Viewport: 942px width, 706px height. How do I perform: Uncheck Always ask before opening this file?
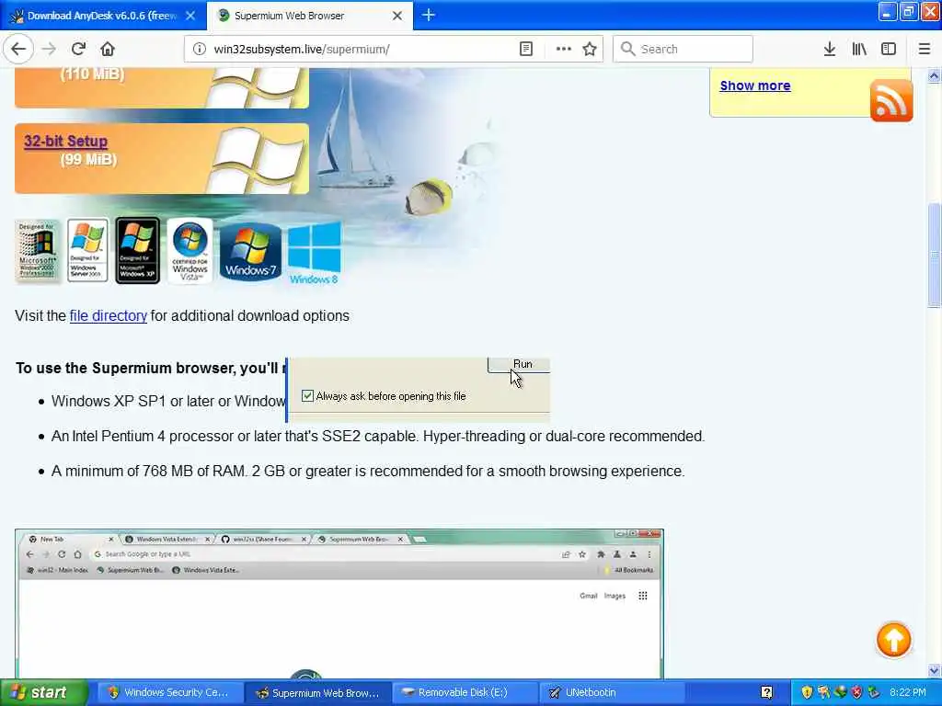tap(307, 395)
